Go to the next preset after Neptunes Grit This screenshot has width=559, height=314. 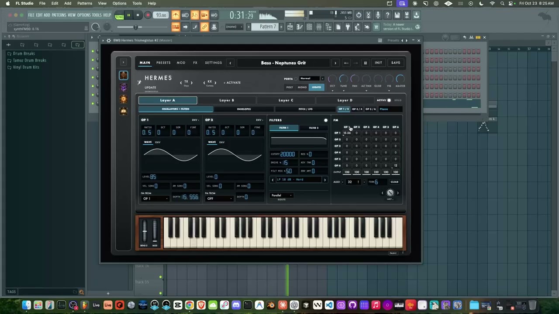335,63
